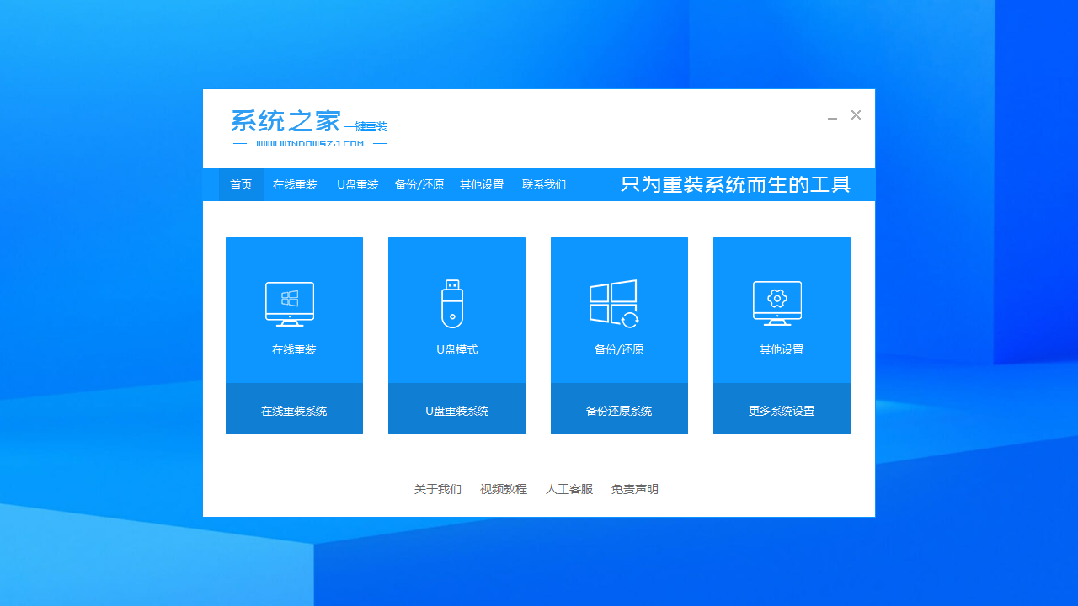Click the 备份还原系统 button
1078x606 pixels.
(619, 409)
